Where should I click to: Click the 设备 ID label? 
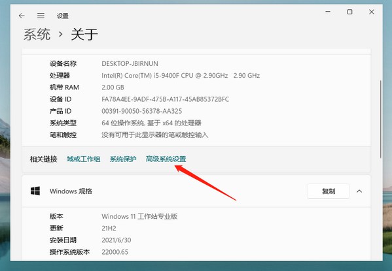60,99
